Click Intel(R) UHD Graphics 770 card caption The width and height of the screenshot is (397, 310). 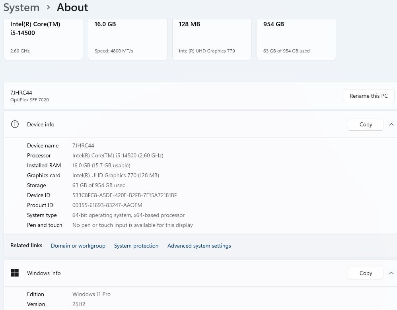207,51
